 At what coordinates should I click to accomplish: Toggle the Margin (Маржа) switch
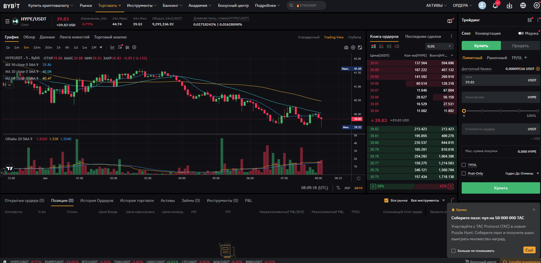pos(521,33)
